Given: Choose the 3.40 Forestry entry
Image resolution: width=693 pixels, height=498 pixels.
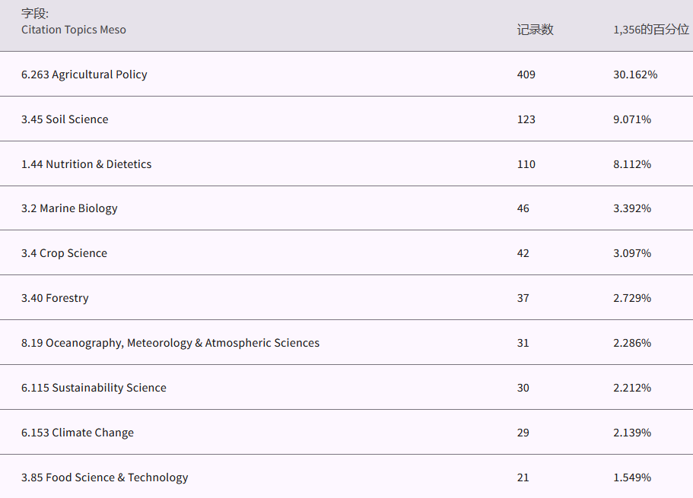Looking at the screenshot, I should (x=55, y=298).
